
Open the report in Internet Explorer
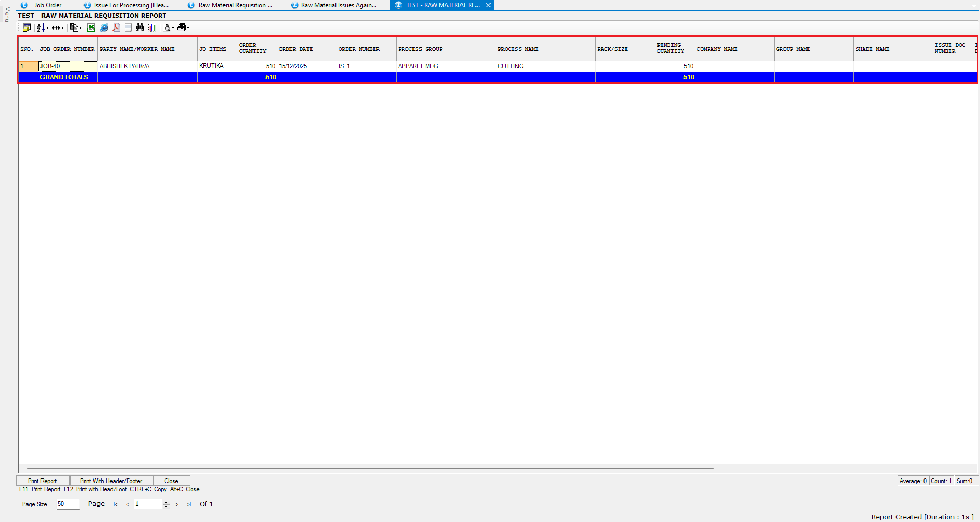(104, 27)
